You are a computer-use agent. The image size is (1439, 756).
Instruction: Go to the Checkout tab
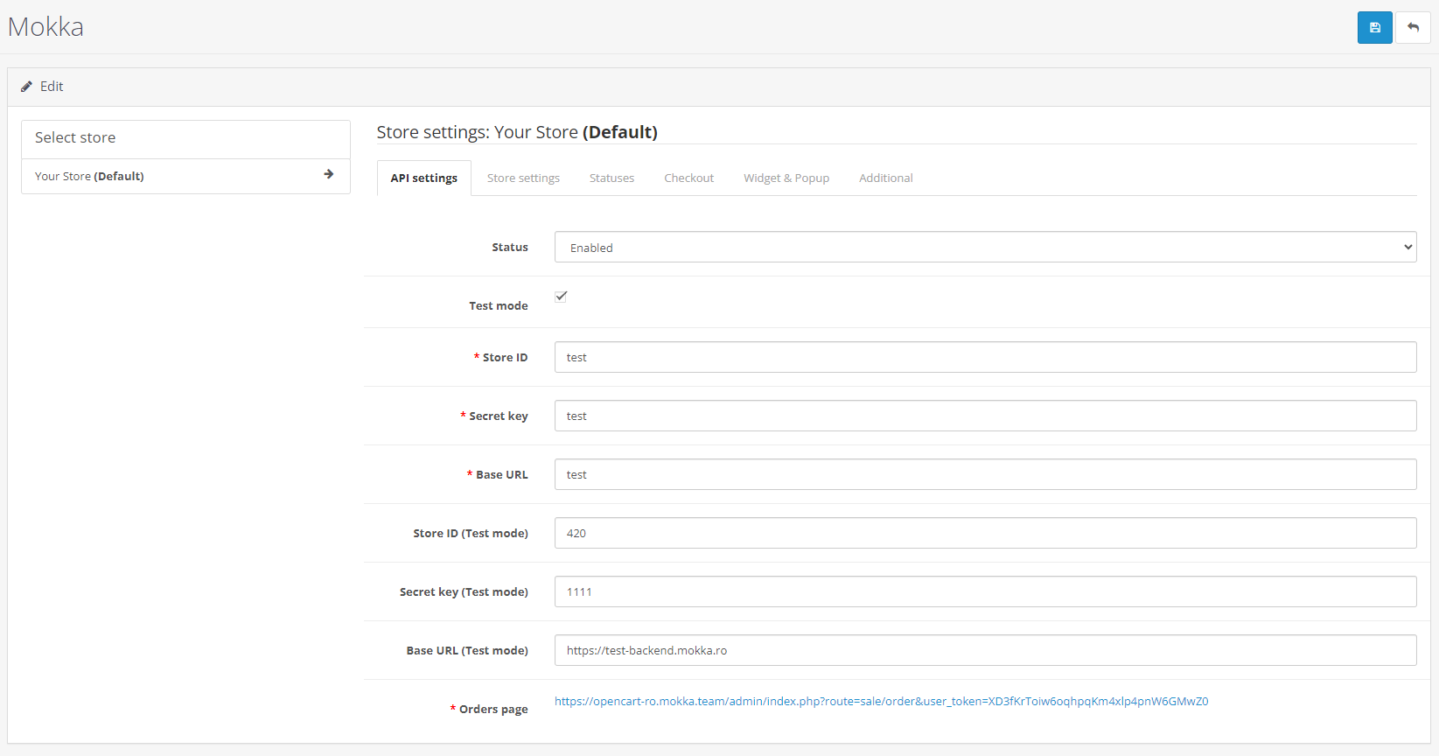(x=688, y=178)
